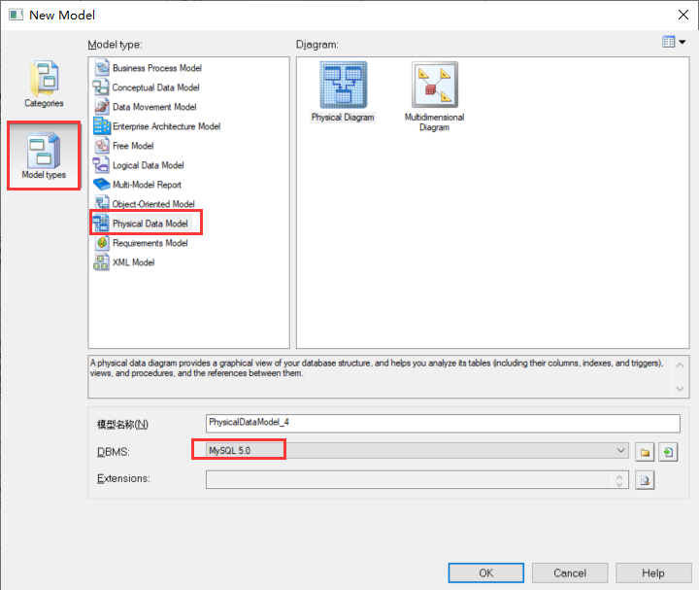Click the Object-Oriented Model icon

pyautogui.click(x=102, y=203)
